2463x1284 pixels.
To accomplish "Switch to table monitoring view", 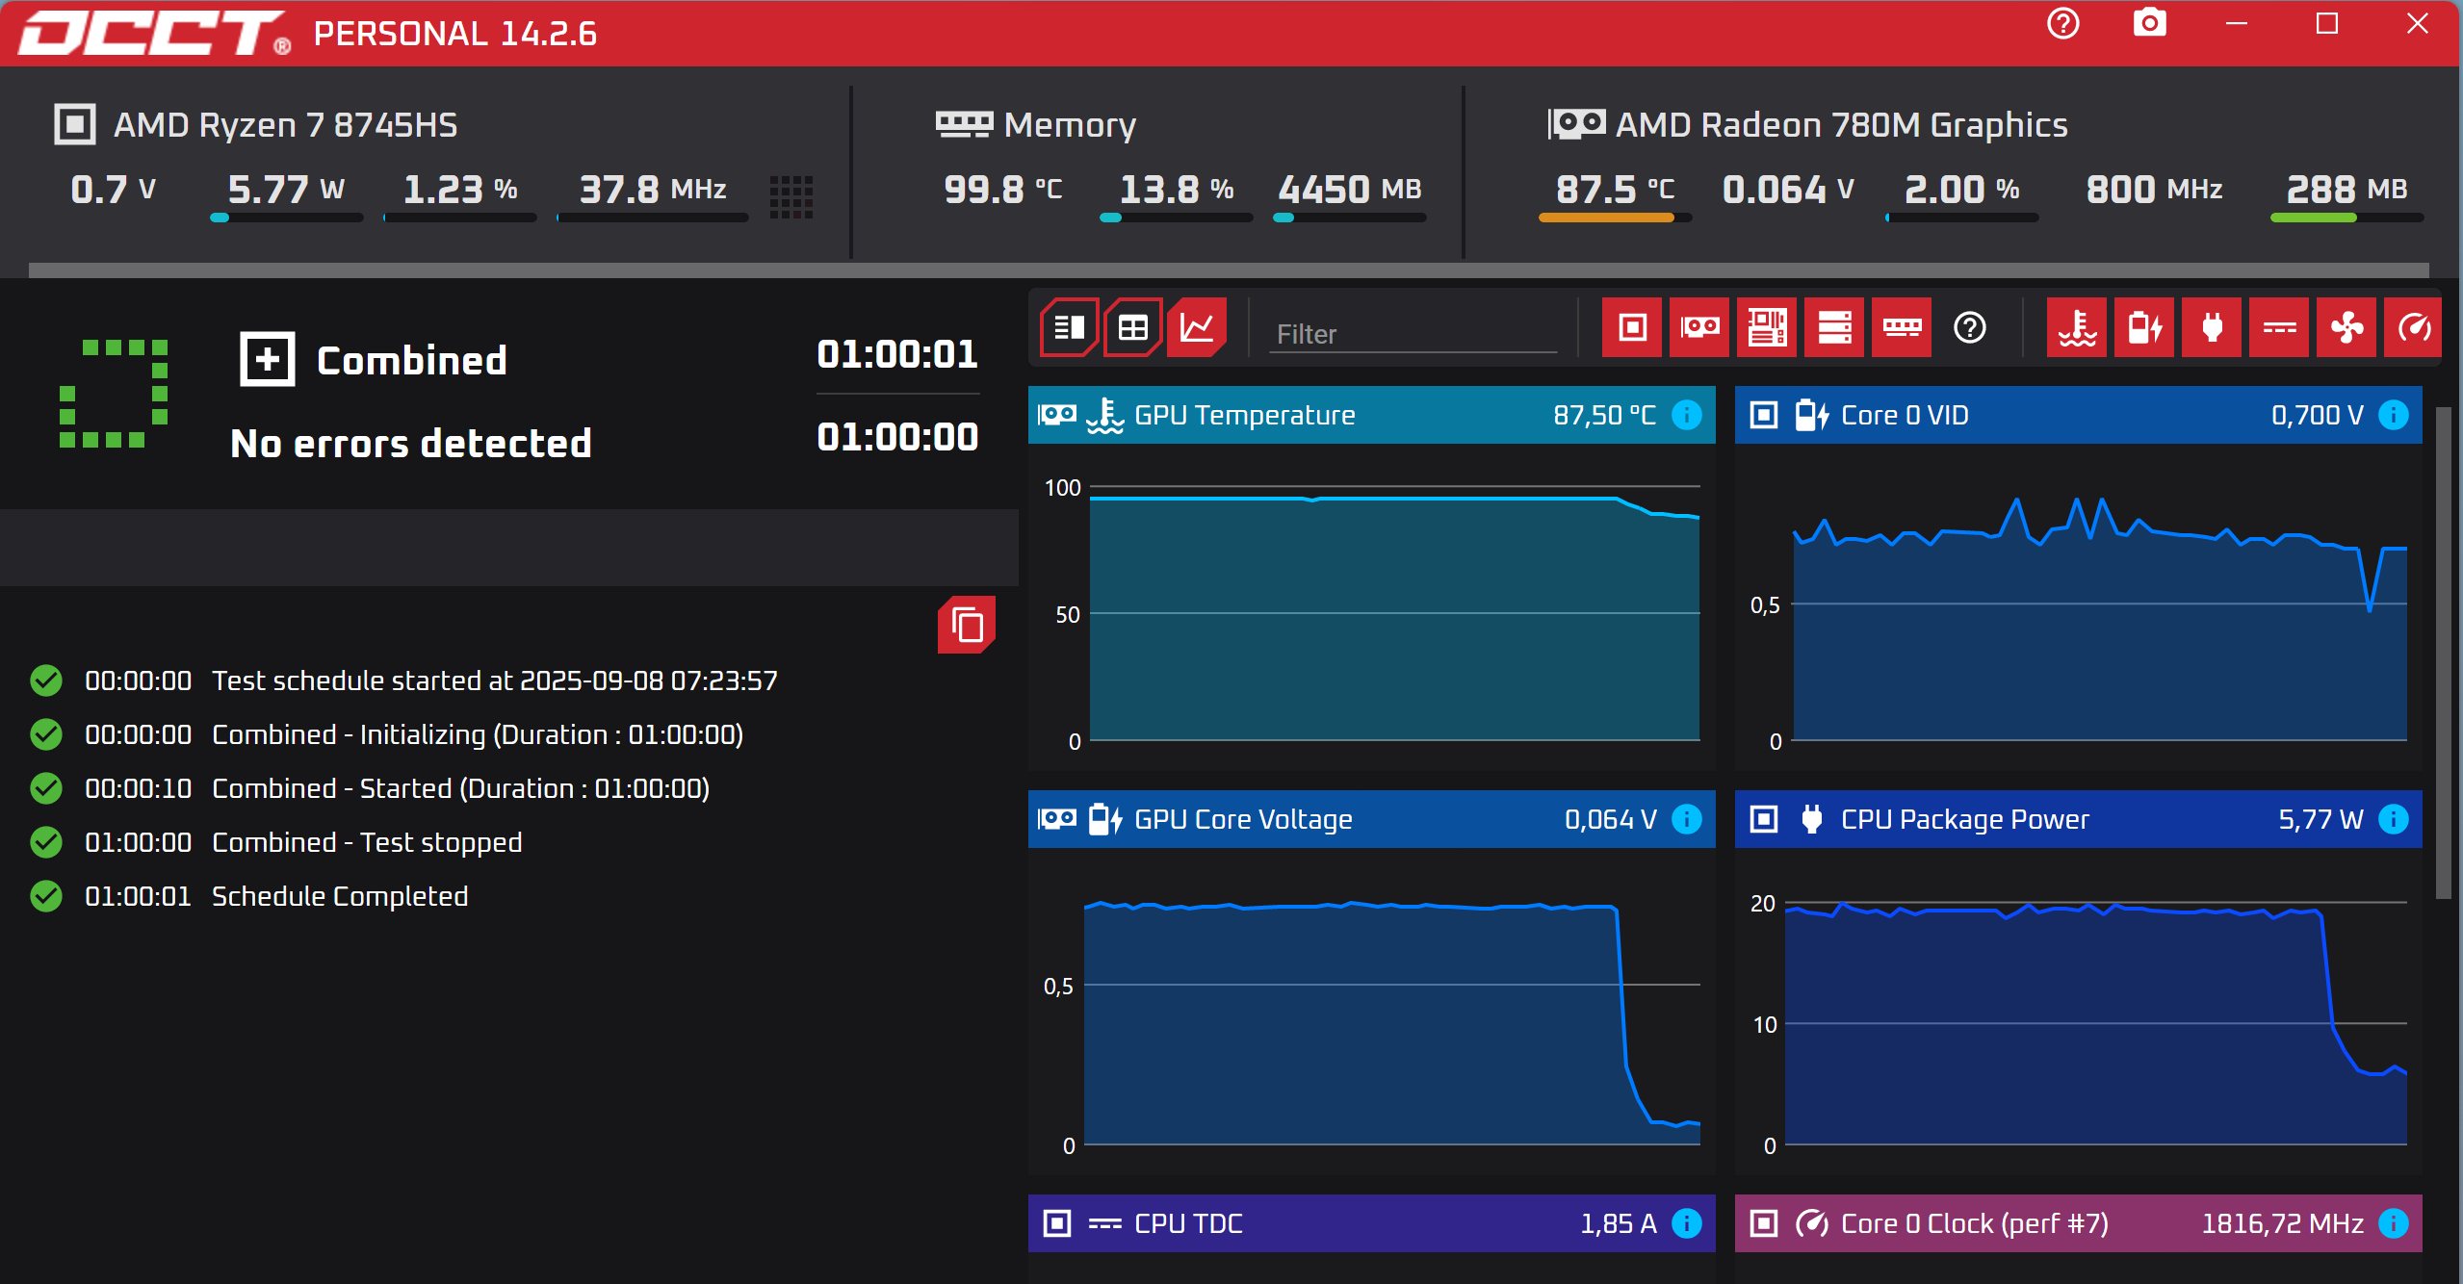I will [1133, 328].
